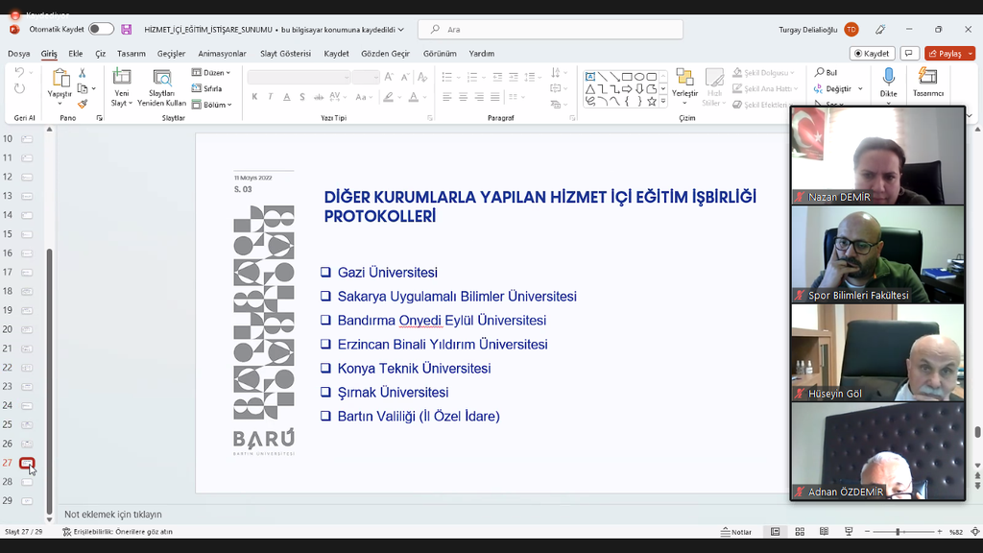Screen dimensions: 983x553
Task: Zoom out using the minus button
Action: (x=867, y=532)
